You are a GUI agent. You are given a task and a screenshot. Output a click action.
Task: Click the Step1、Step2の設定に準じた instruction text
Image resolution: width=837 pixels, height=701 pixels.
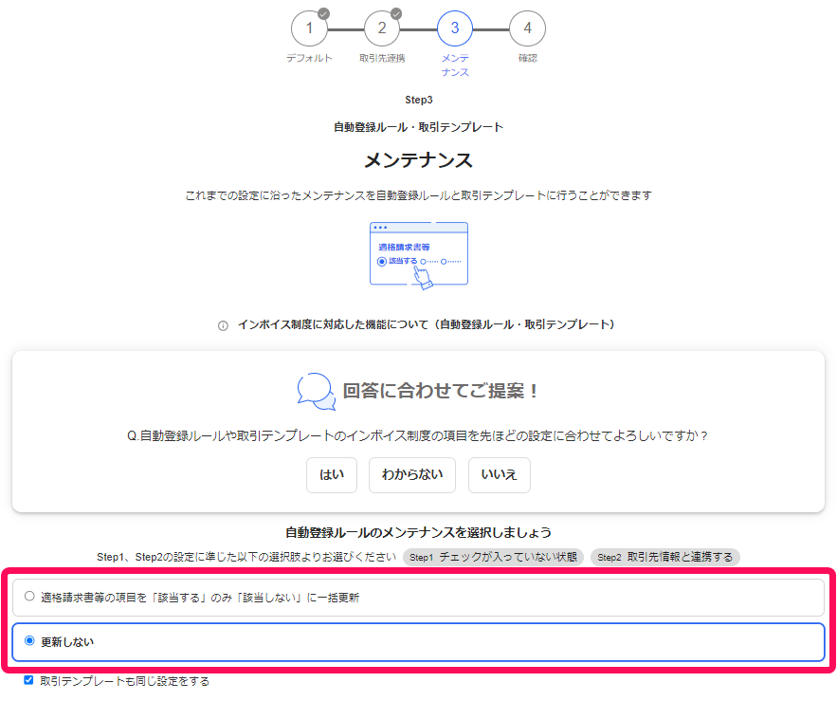246,557
